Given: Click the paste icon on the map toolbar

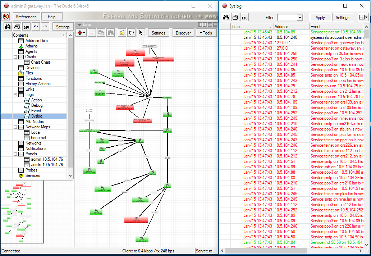Looking at the screenshot, I should point(111,33).
